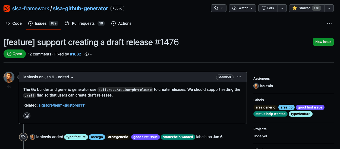Open ianlewis link in label timeline event

(x=44, y=137)
